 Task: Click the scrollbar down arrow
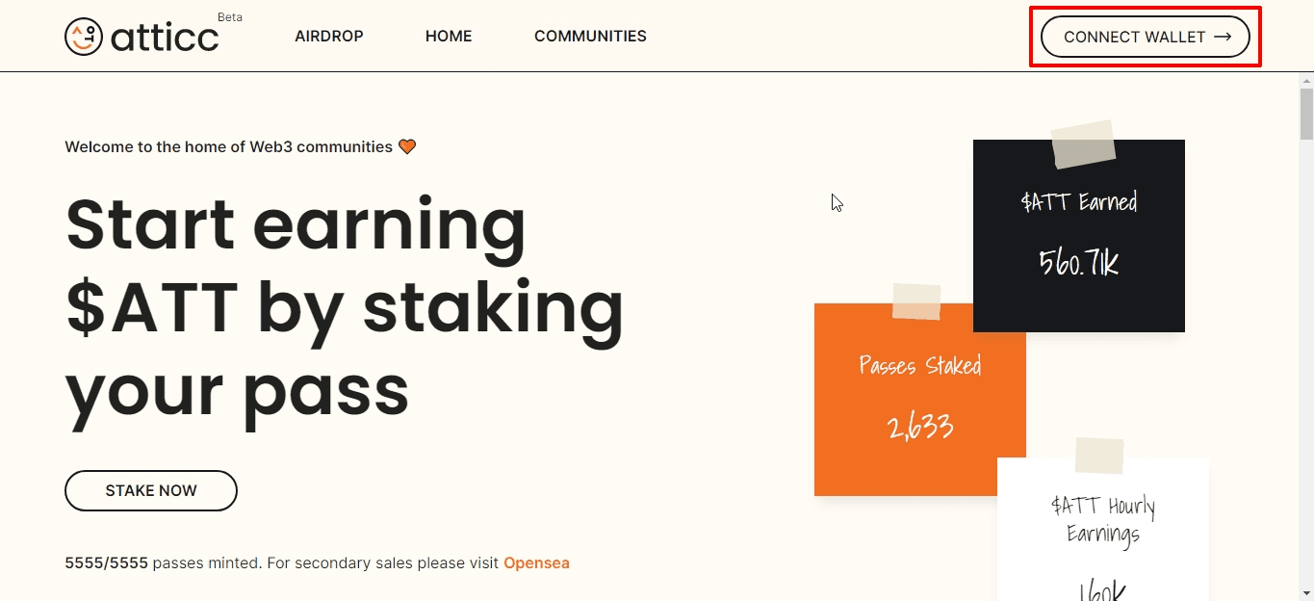tap(1306, 592)
